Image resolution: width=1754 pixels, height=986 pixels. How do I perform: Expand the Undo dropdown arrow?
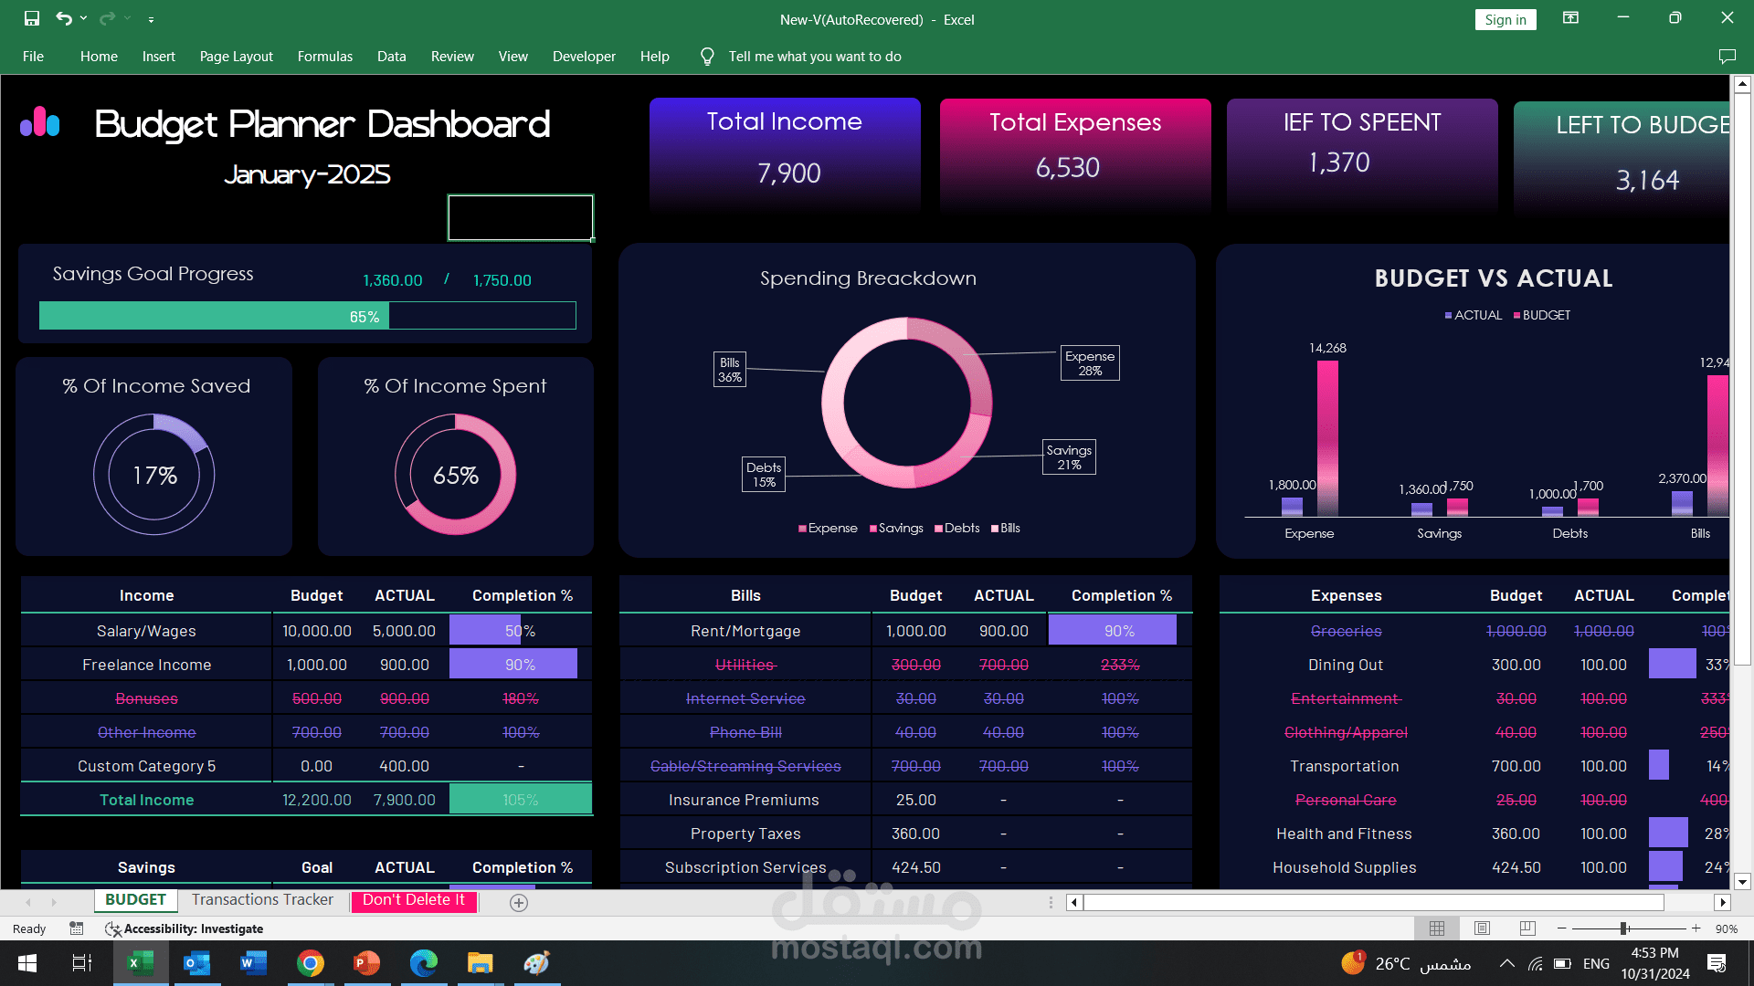click(84, 17)
